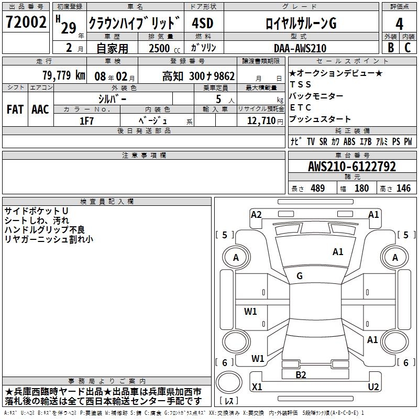Viewport: 419px width, 419px height.
Task: Click the U2 dent mark on diagram
Action: coord(373,387)
